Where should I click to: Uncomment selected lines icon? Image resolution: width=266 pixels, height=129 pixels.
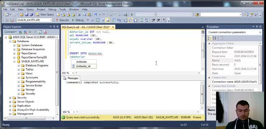point(147,20)
